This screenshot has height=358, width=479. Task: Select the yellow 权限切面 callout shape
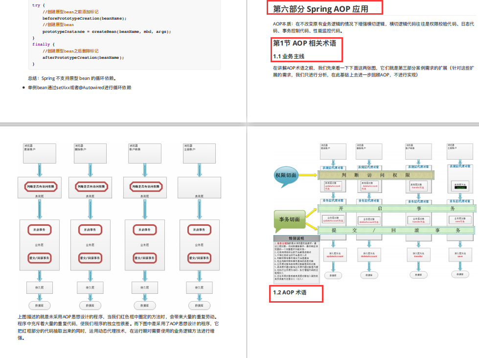(x=286, y=175)
